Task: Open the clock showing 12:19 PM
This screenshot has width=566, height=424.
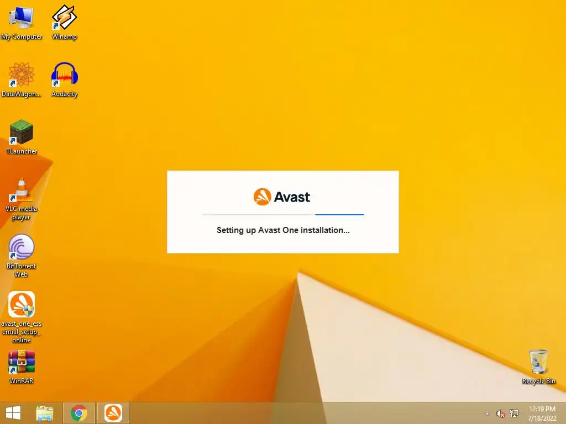Action: pos(542,414)
